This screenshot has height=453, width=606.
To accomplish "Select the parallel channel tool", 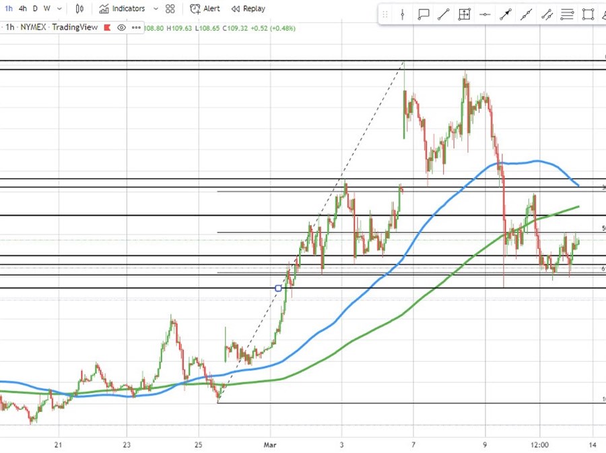I will pos(547,14).
